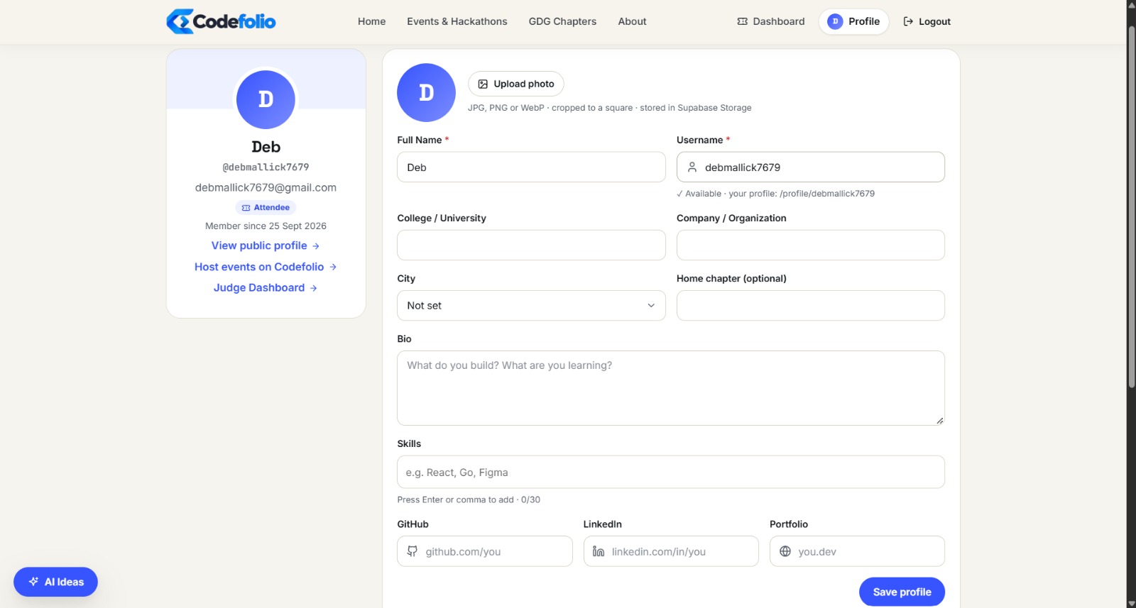Open the Judge Dashboard link
Viewport: 1136px width, 608px height.
[266, 287]
